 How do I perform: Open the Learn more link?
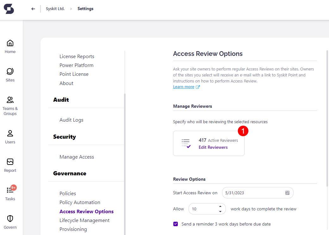[183, 86]
